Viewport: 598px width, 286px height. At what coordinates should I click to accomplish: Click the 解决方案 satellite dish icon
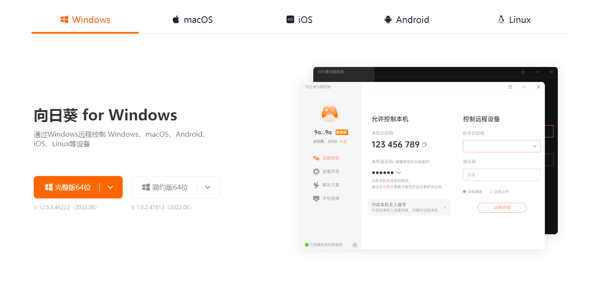(316, 185)
